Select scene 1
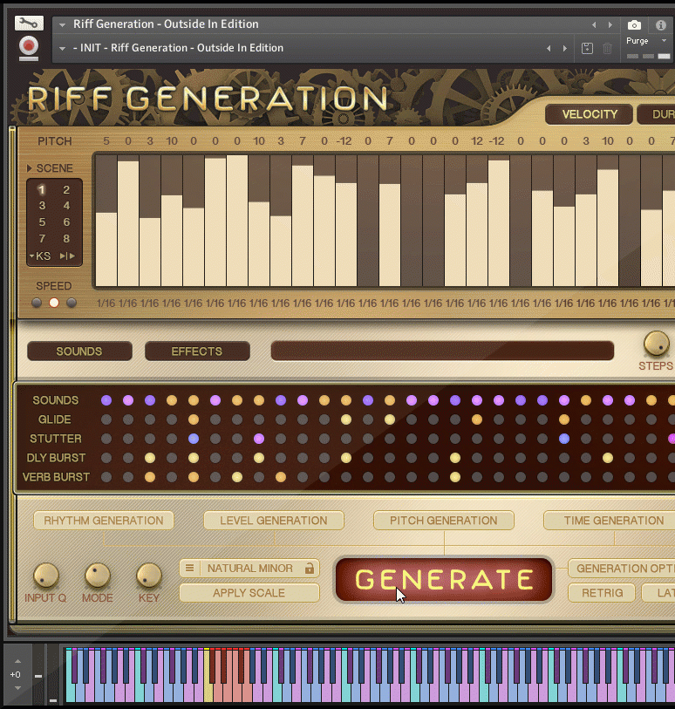 coord(42,189)
